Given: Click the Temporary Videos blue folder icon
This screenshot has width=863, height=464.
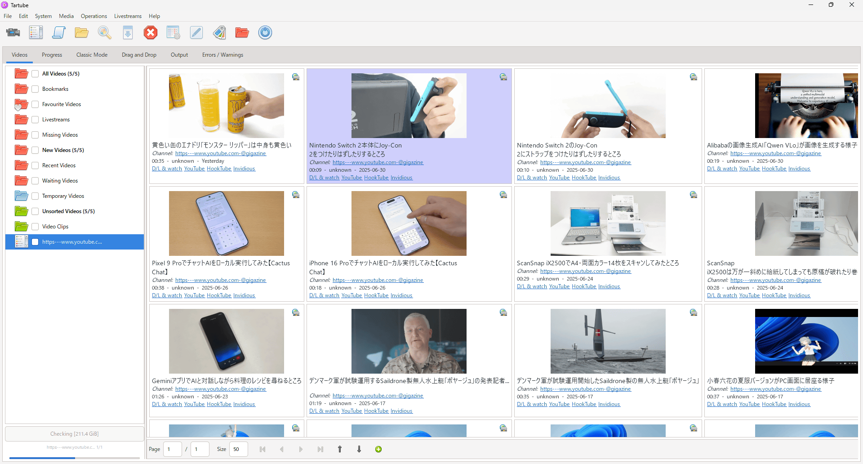Looking at the screenshot, I should pyautogui.click(x=21, y=196).
